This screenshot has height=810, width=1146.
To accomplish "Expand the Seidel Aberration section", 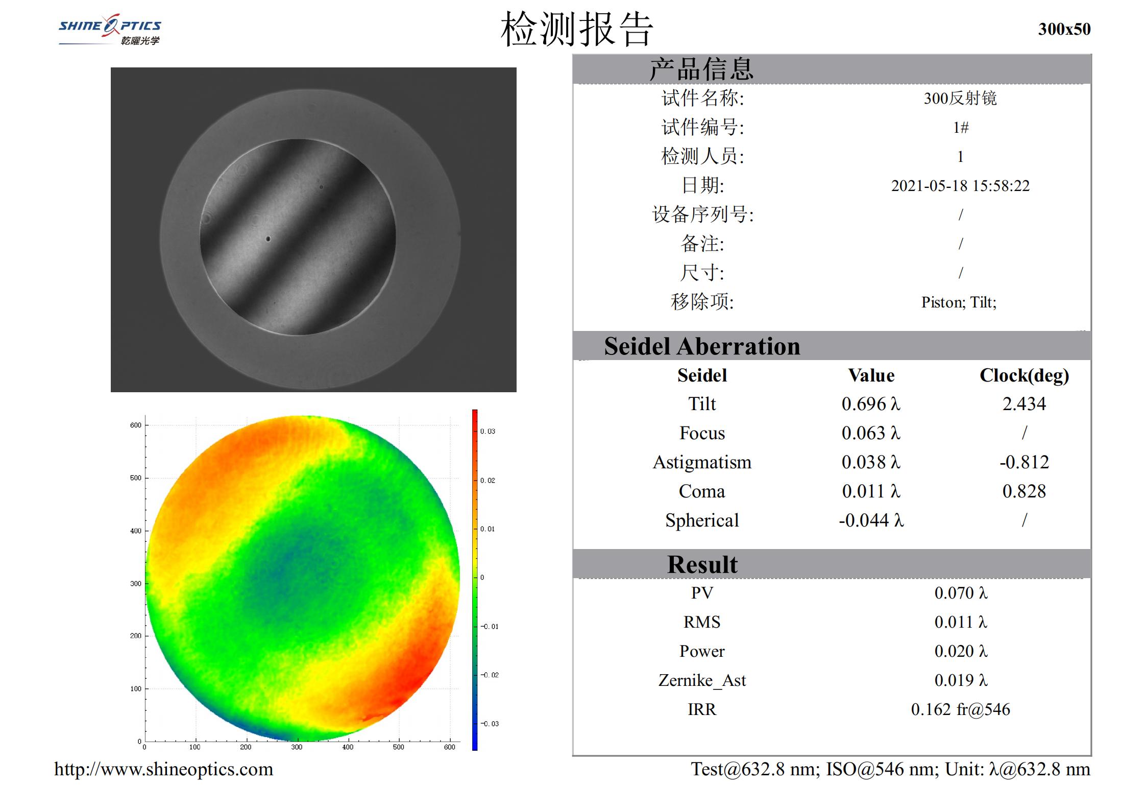I will click(x=702, y=346).
